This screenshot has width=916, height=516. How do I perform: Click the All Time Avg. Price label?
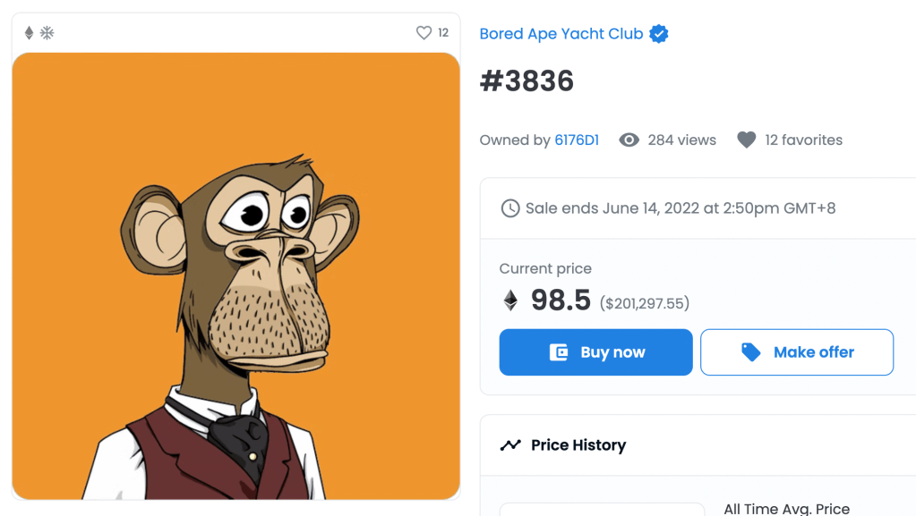point(786,509)
